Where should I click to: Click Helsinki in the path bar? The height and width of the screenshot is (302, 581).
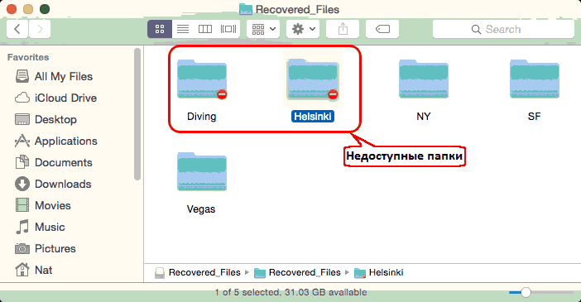click(379, 273)
